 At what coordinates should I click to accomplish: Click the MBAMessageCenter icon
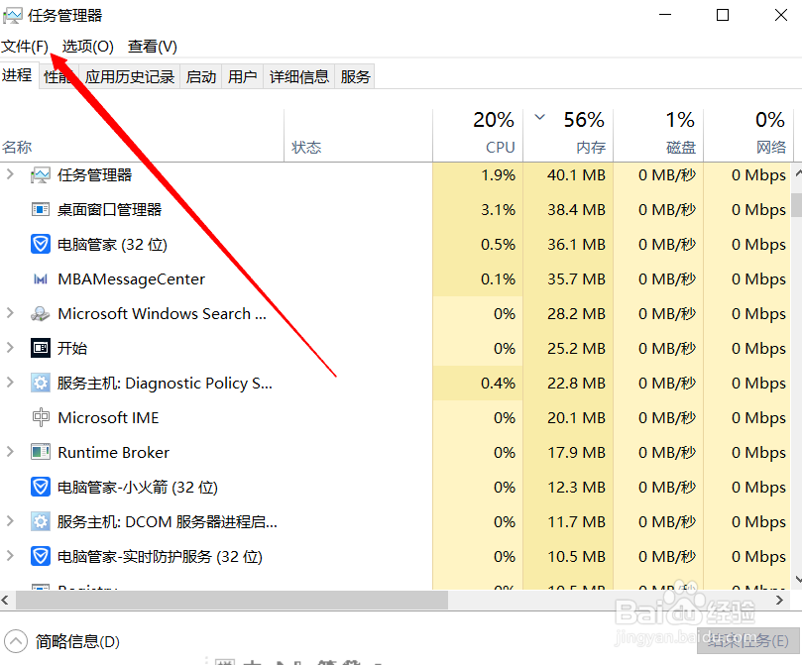click(x=41, y=279)
